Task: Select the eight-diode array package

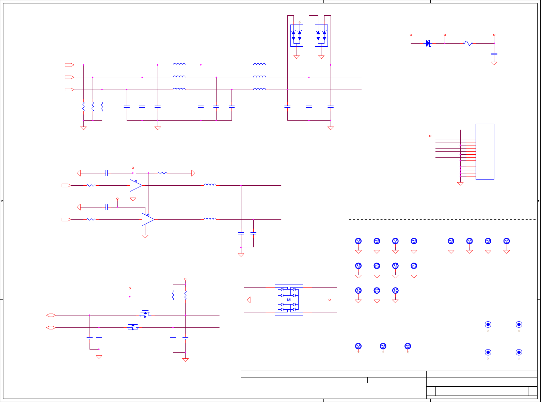Action: 289,300
